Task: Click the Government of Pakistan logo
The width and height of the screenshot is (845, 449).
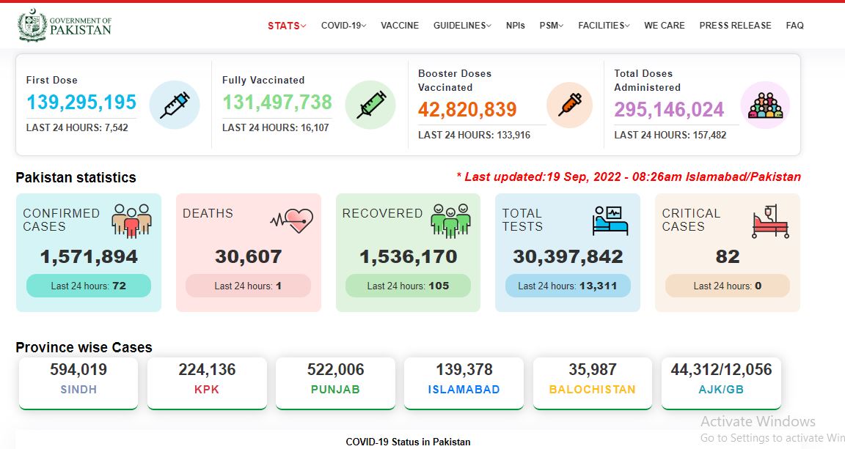Action: point(64,25)
